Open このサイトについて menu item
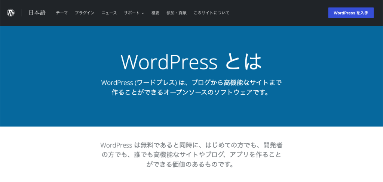Image resolution: width=383 pixels, height=182 pixels. coord(212,13)
